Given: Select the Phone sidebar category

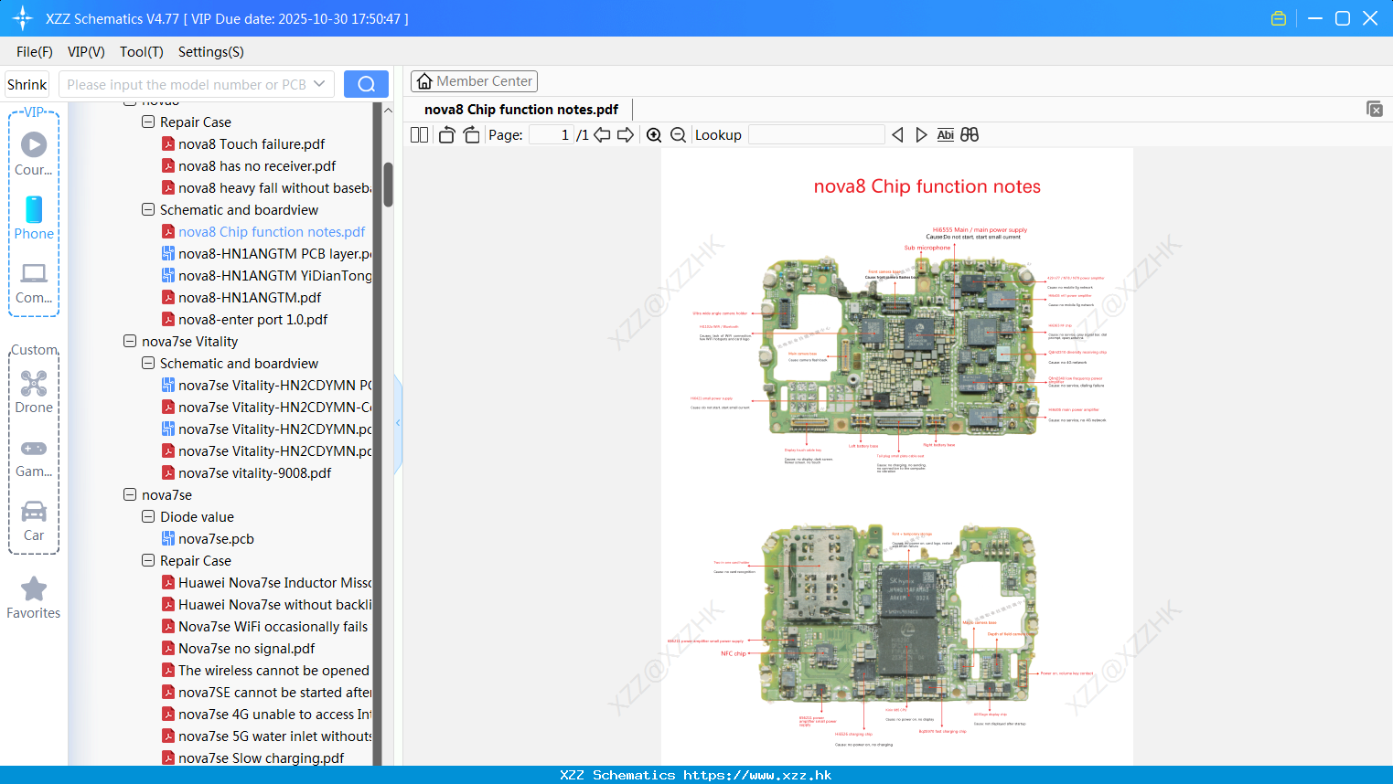Looking at the screenshot, I should [34, 217].
